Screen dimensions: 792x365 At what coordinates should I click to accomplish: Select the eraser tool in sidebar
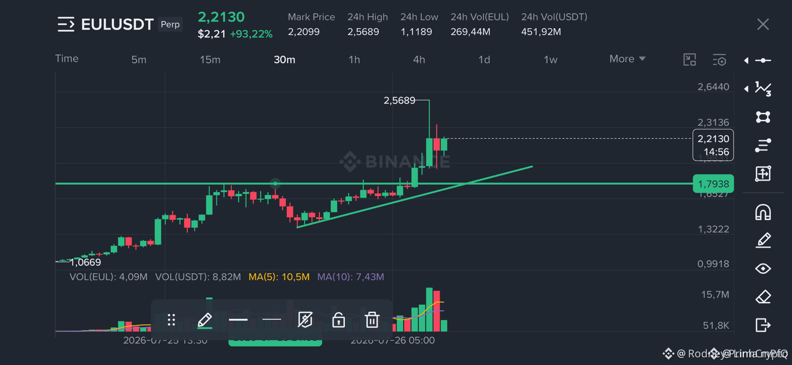pyautogui.click(x=763, y=297)
